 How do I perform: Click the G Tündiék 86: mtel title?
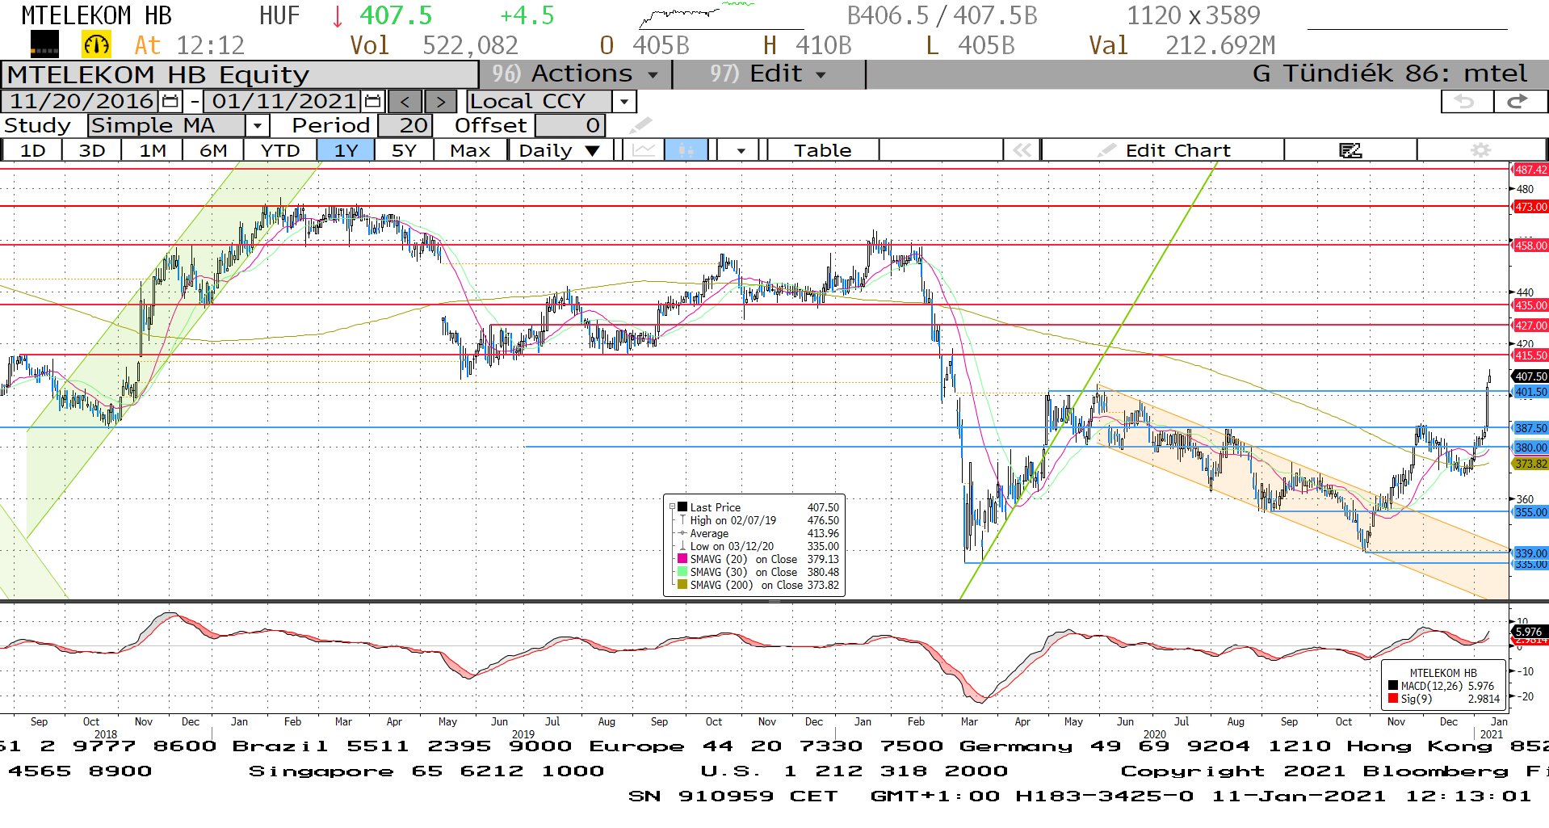(x=1389, y=74)
